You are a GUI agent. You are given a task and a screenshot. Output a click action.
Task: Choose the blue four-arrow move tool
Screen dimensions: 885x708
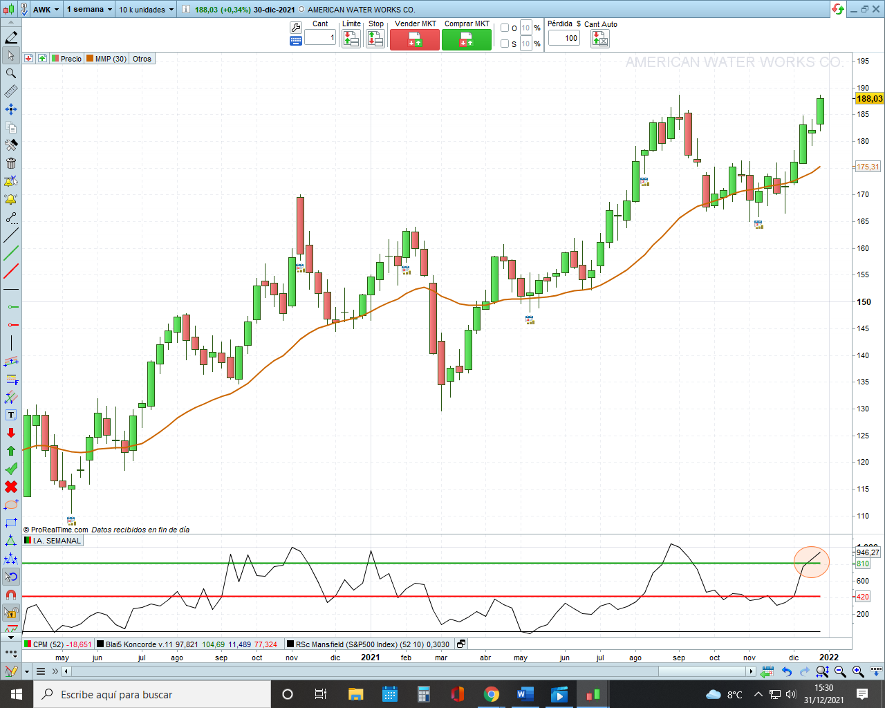click(x=11, y=109)
